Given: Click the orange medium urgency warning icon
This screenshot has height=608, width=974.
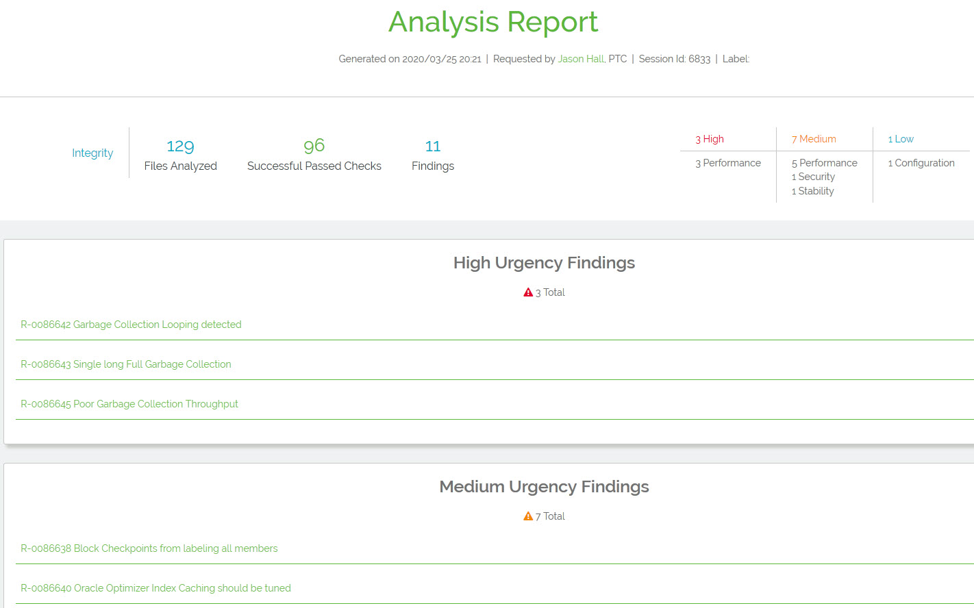Looking at the screenshot, I should point(527,516).
